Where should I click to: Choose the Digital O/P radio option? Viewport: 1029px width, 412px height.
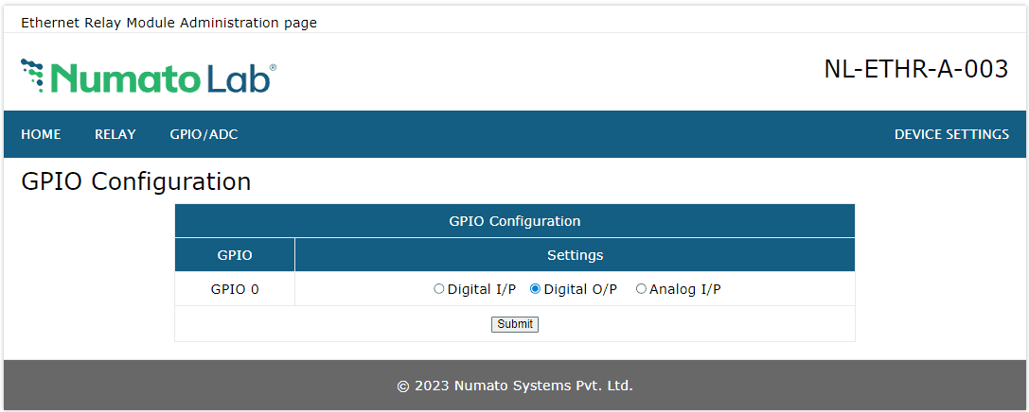pos(536,289)
